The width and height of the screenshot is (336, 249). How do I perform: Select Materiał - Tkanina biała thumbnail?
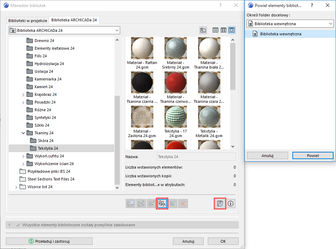209,48
